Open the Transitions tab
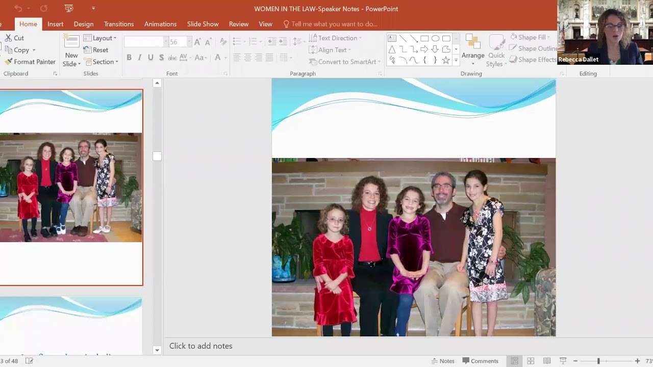Image resolution: width=653 pixels, height=367 pixels. click(118, 24)
